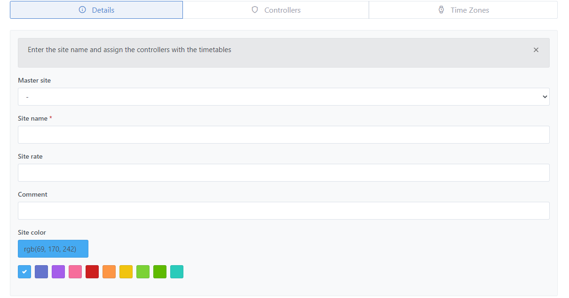This screenshot has height=298, width=569.
Task: Select the yellow color swatch
Action: pos(126,272)
